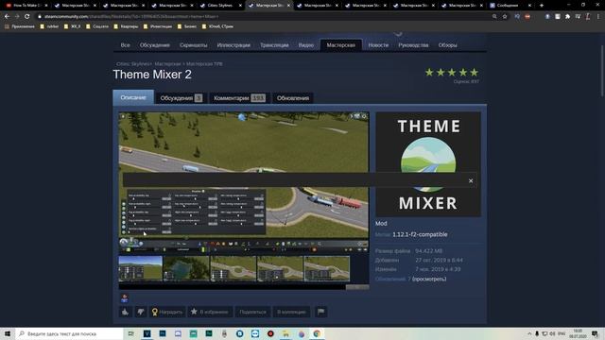Image resolution: width=605 pixels, height=340 pixels.
Task: Click the thumbs up rate button
Action: pos(125,312)
